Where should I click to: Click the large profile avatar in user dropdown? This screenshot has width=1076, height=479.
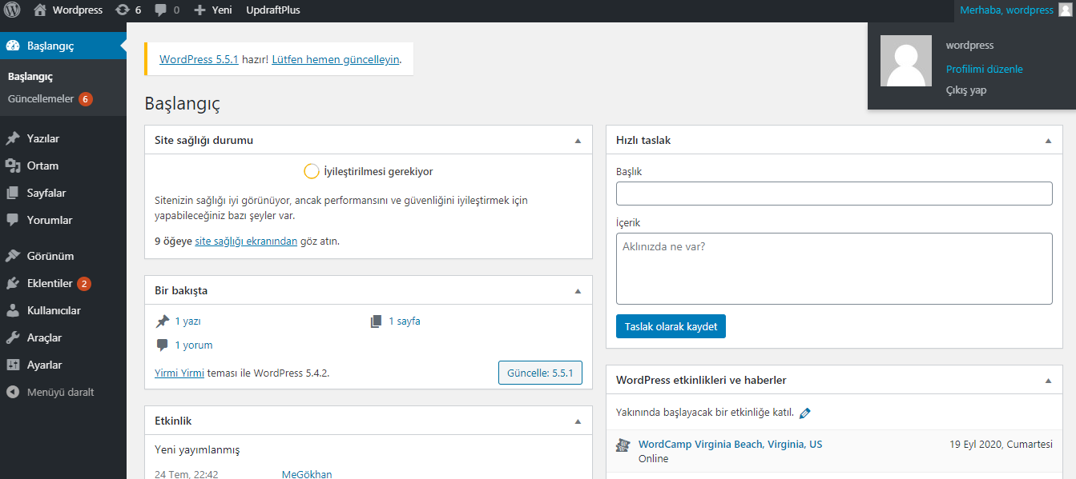(906, 61)
